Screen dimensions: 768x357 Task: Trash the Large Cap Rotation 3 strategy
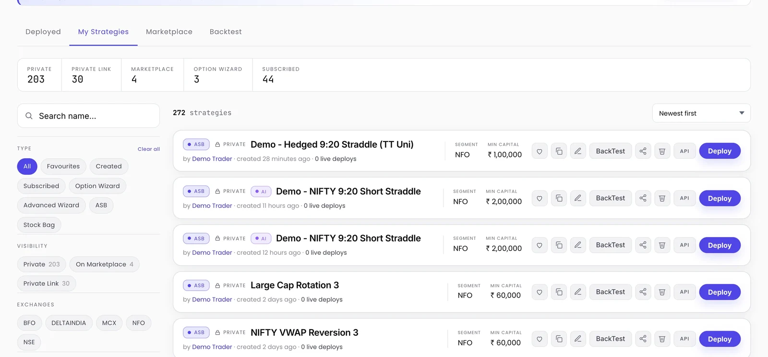click(x=662, y=292)
